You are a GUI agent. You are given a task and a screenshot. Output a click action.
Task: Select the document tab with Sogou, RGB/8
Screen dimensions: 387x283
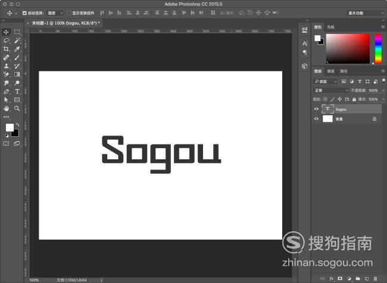coord(64,23)
